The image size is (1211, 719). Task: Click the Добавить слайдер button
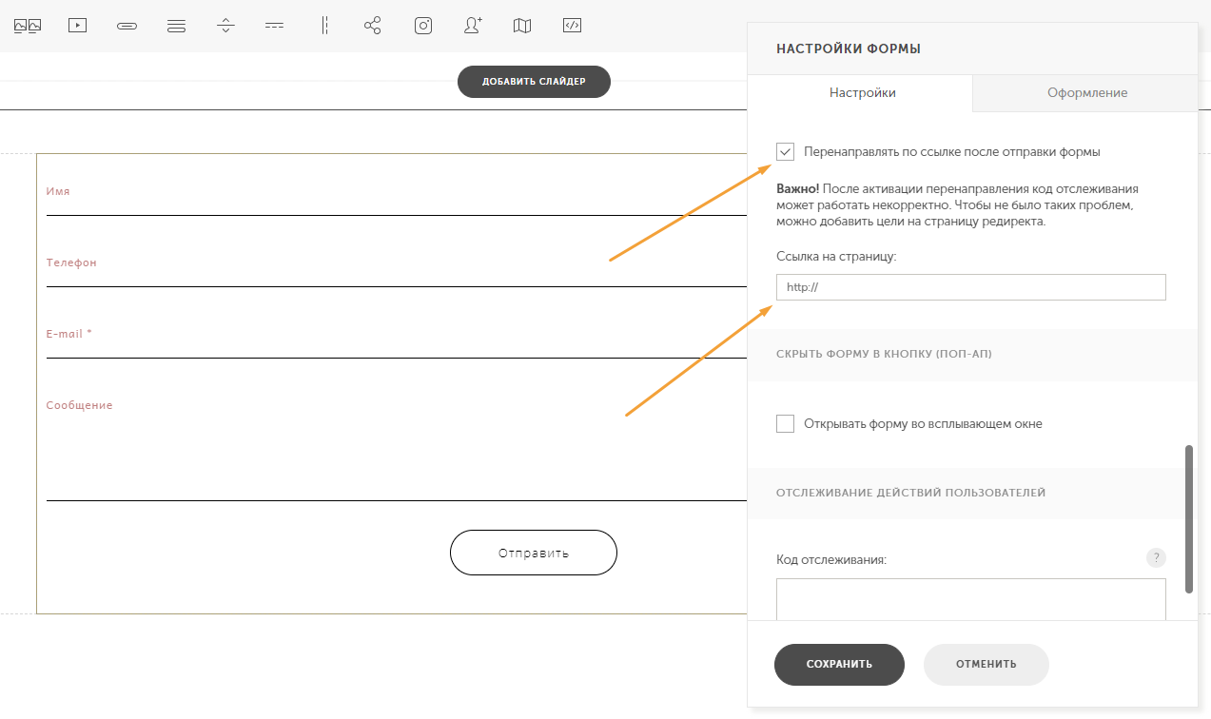(533, 82)
